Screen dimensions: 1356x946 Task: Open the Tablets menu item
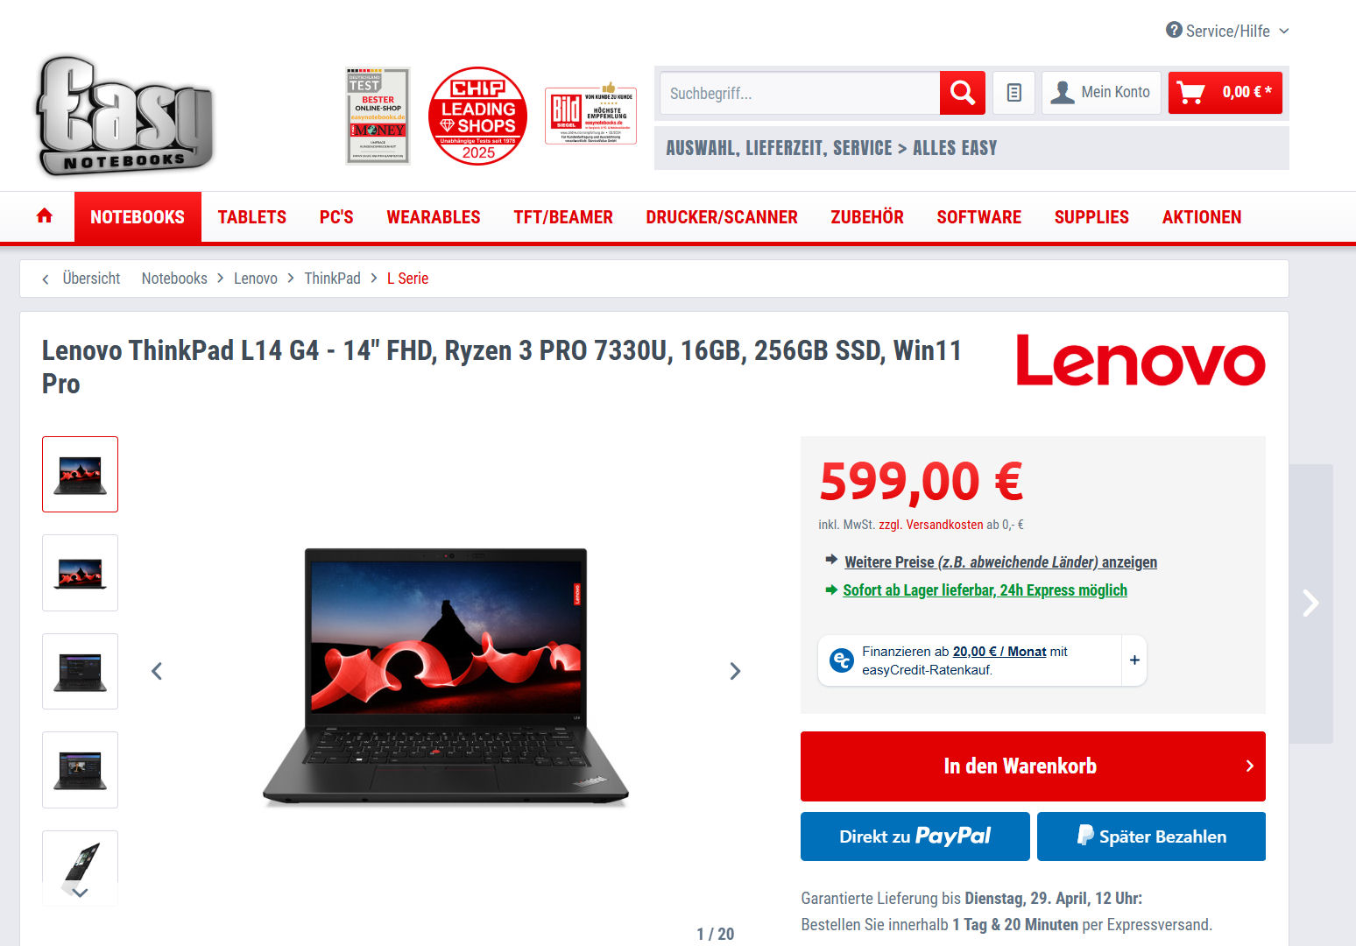click(x=251, y=217)
